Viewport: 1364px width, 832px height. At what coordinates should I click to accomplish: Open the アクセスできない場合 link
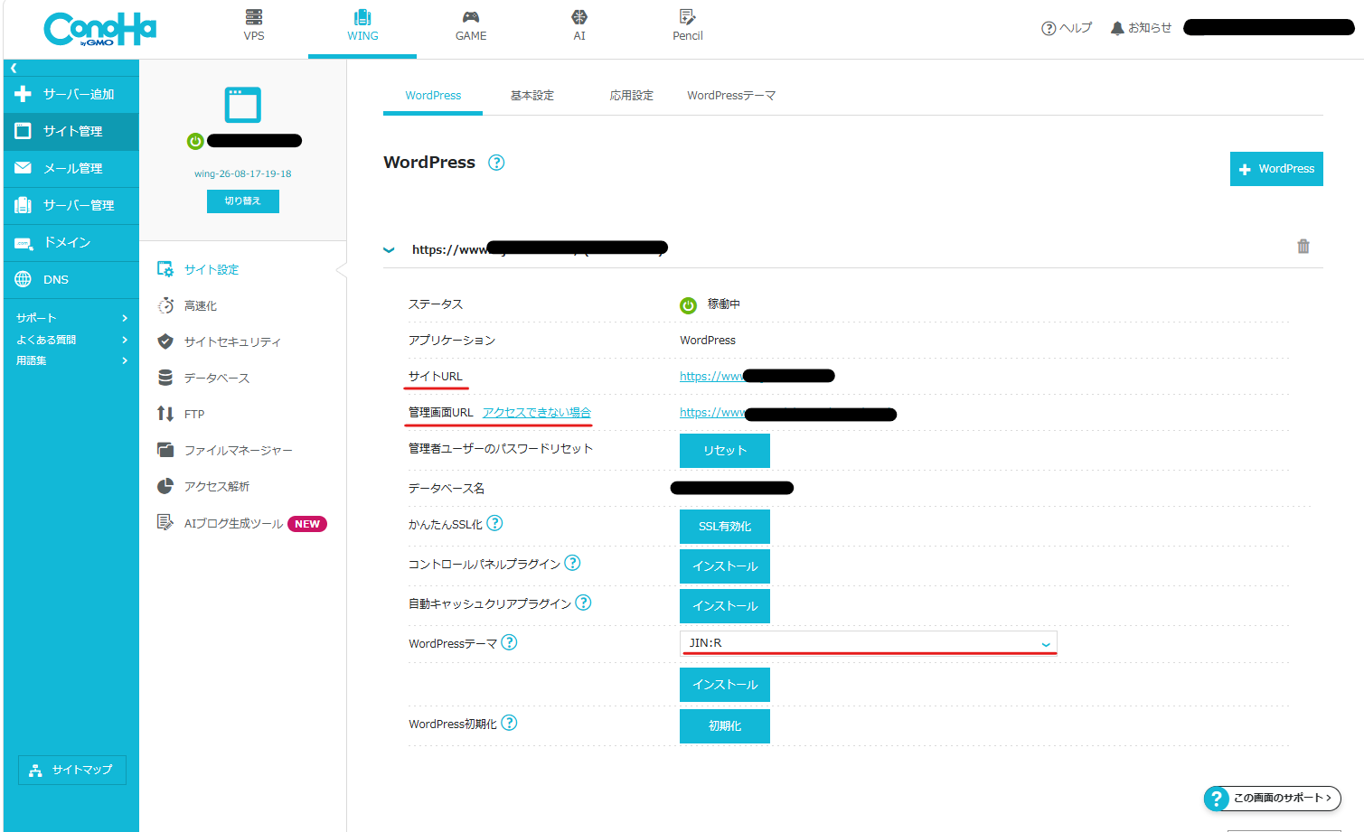pyautogui.click(x=537, y=413)
